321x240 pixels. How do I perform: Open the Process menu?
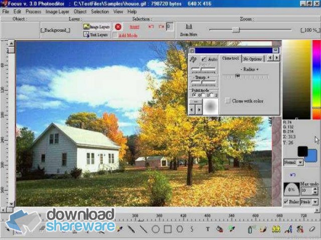34,11
